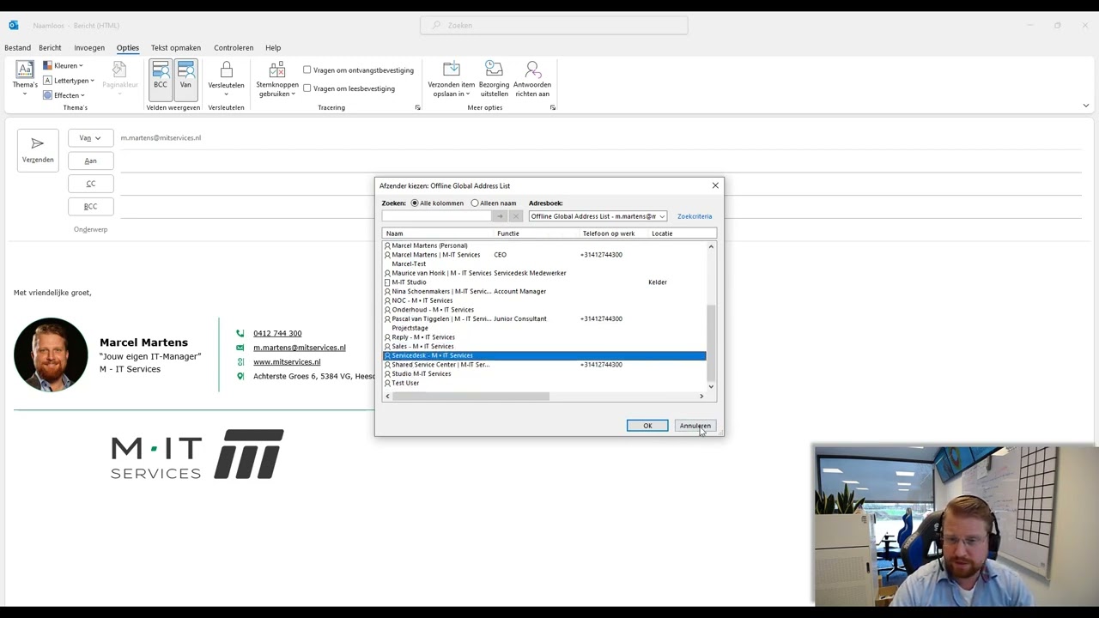Open Meer opties dialog launcher
This screenshot has height=618, width=1099.
[552, 108]
